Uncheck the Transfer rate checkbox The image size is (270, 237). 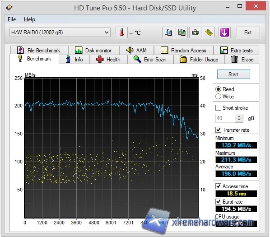coord(218,130)
